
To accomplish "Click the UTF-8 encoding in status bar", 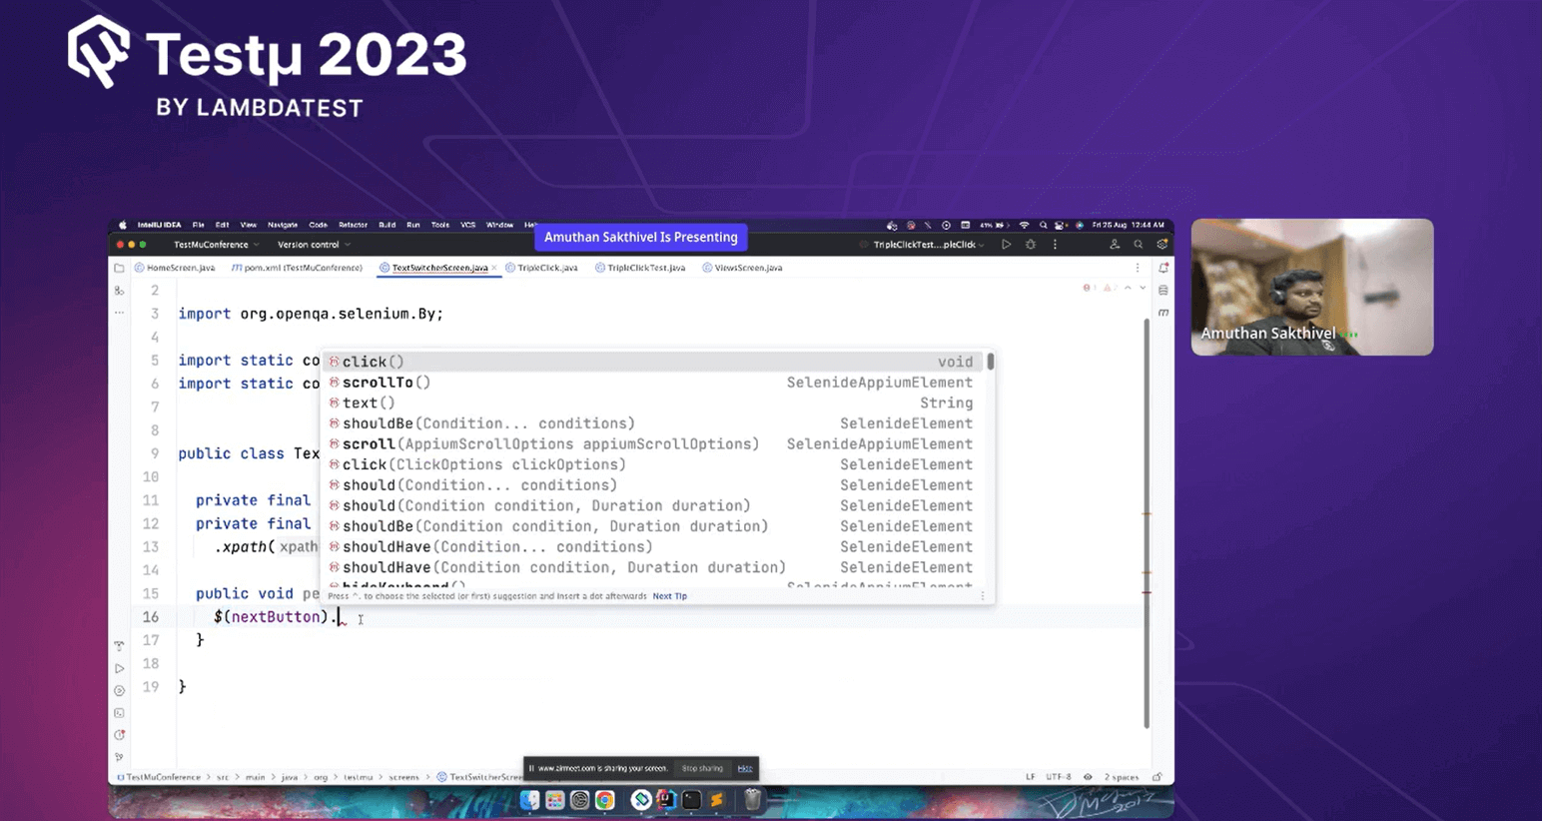I will coord(1059,777).
